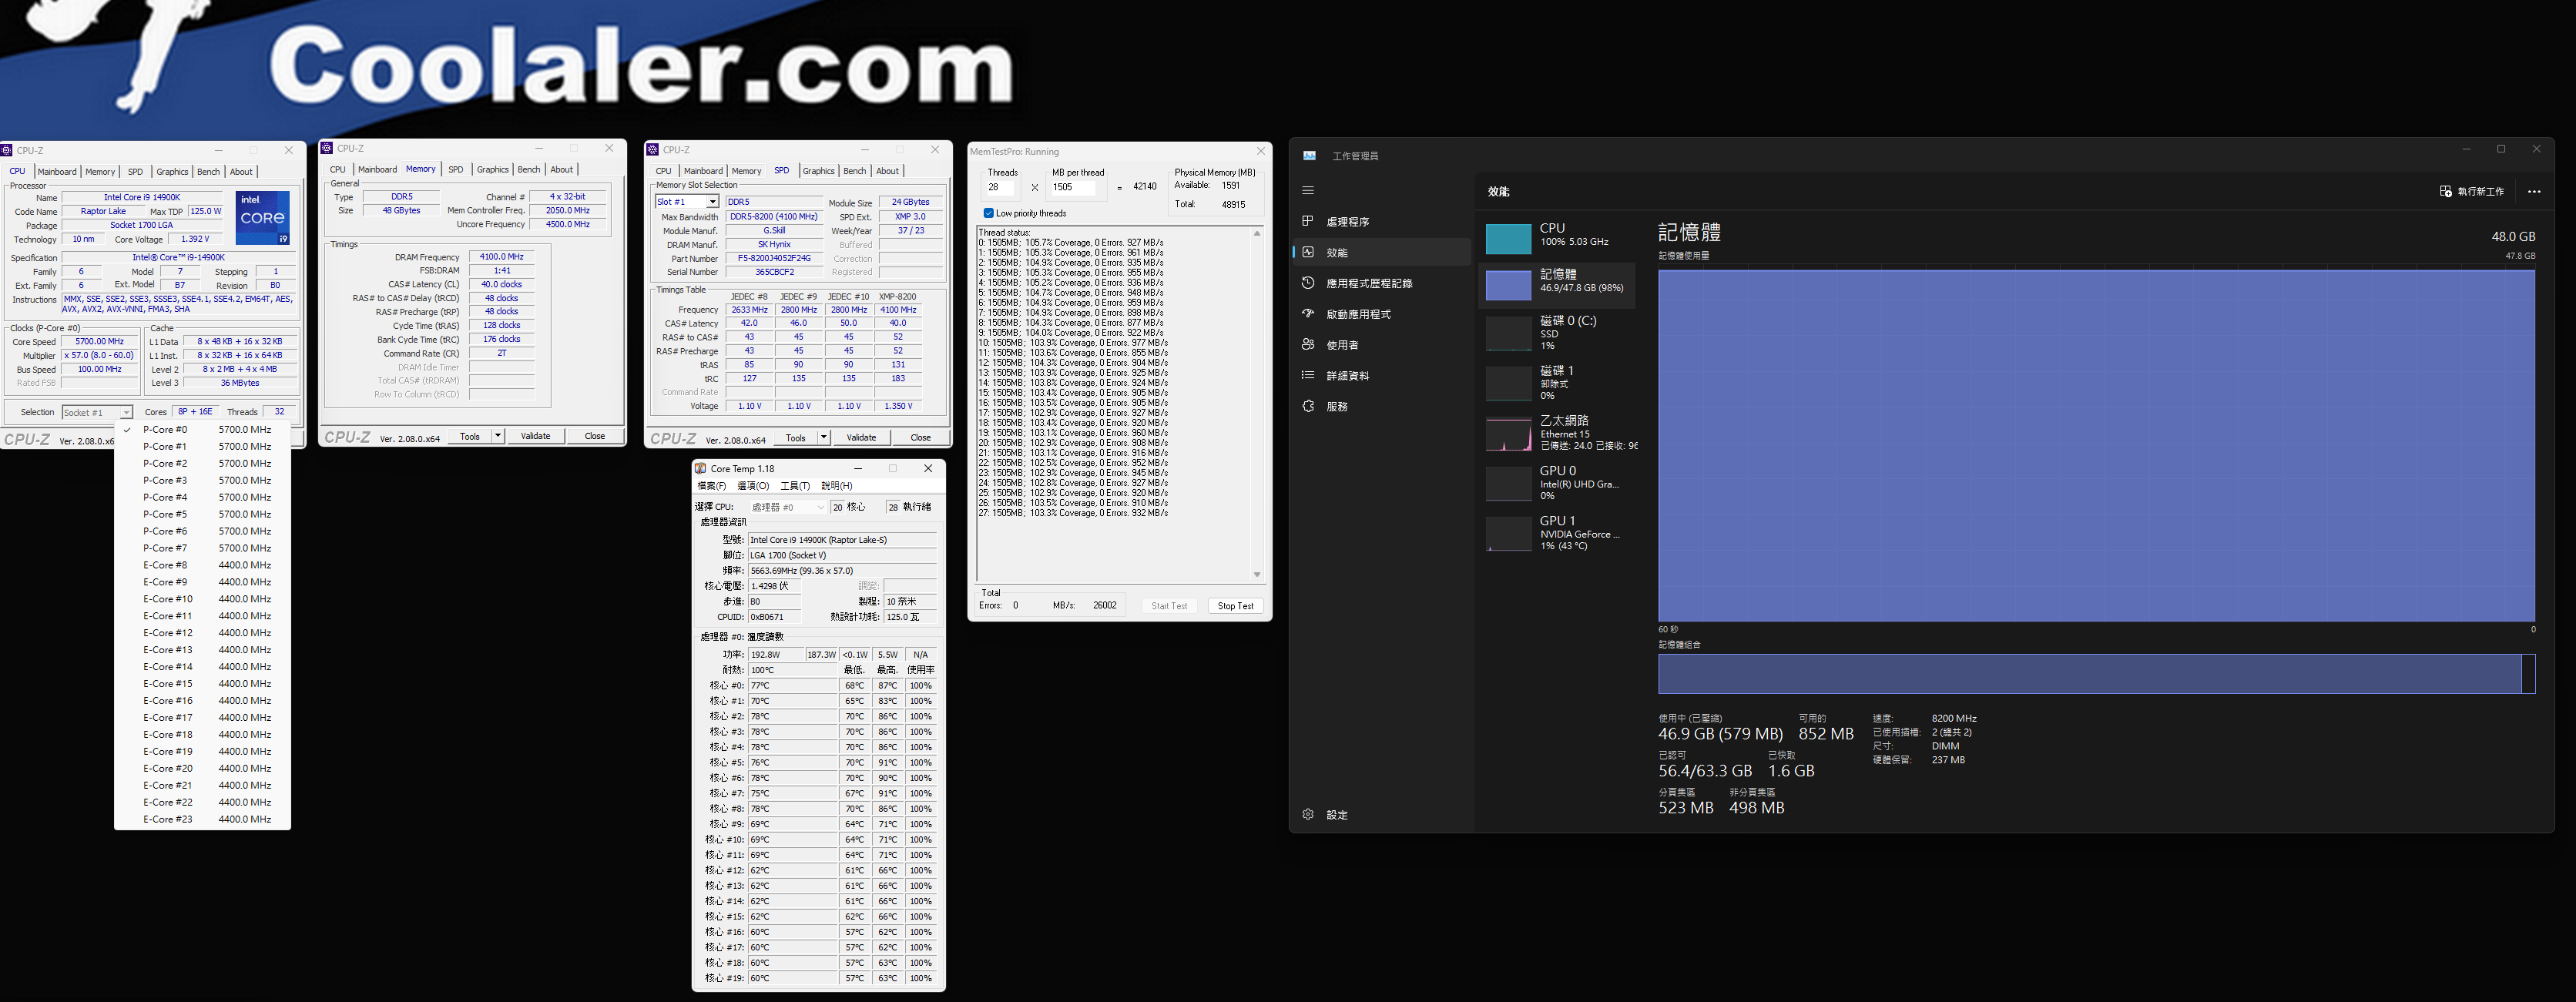Image resolution: width=2576 pixels, height=1002 pixels.
Task: Click Validate in the CPU-Z SPD window
Action: tap(861, 437)
